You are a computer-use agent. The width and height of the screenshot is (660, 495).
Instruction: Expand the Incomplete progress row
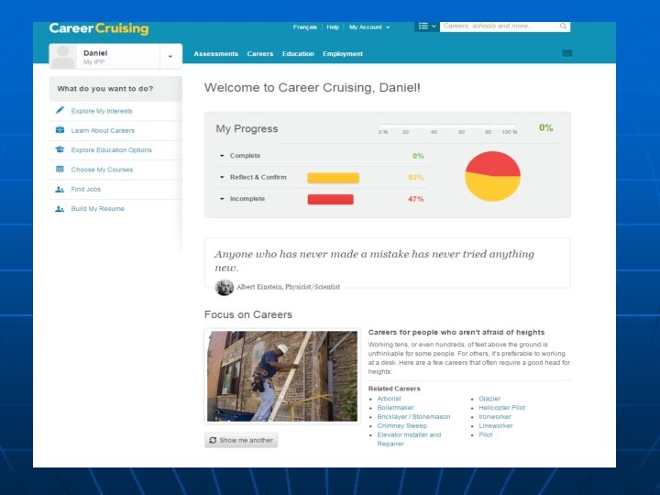click(222, 199)
